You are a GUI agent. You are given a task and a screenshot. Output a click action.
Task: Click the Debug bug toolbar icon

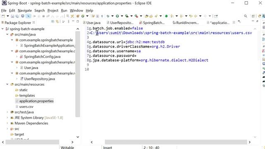coord(108,16)
